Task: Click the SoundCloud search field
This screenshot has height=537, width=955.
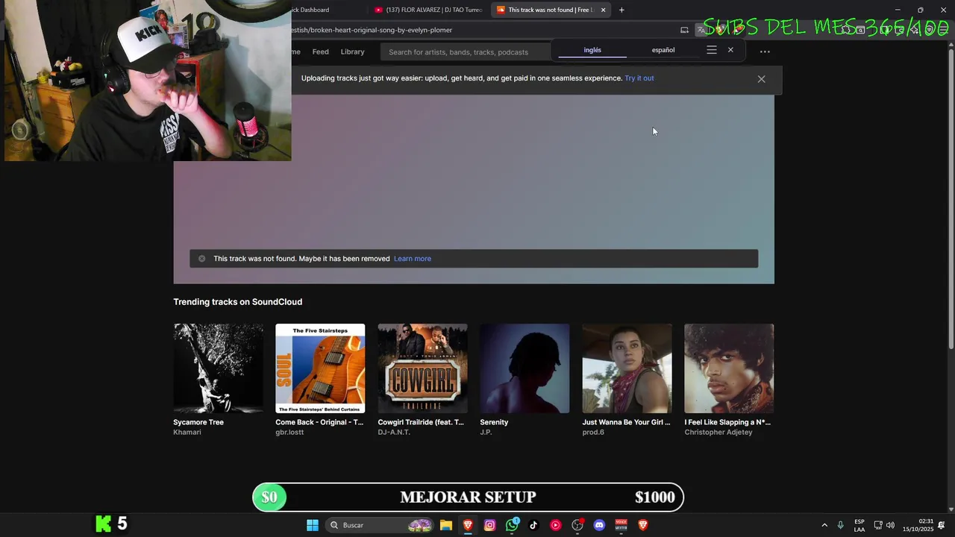Action: tap(466, 52)
